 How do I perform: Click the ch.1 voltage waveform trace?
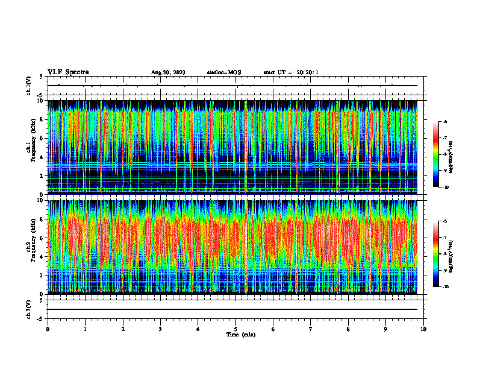click(232, 86)
